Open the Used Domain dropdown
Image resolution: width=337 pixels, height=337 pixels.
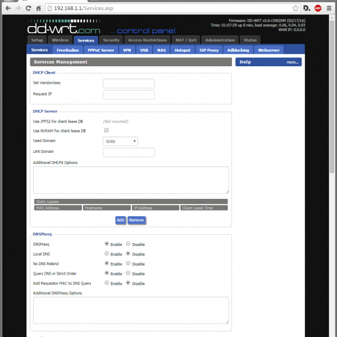coord(120,142)
